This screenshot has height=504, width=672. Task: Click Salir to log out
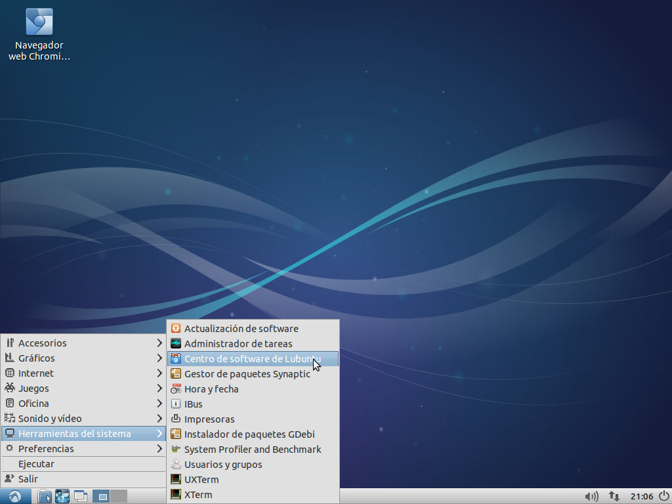[x=28, y=479]
